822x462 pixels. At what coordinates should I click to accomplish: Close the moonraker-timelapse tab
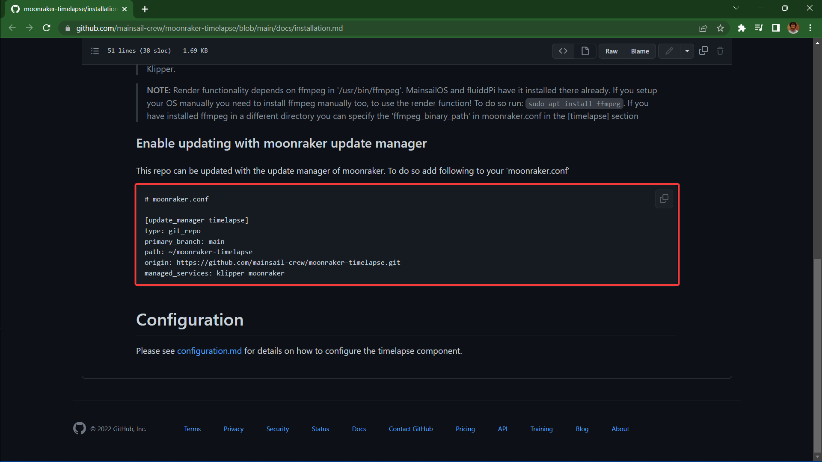coord(125,9)
